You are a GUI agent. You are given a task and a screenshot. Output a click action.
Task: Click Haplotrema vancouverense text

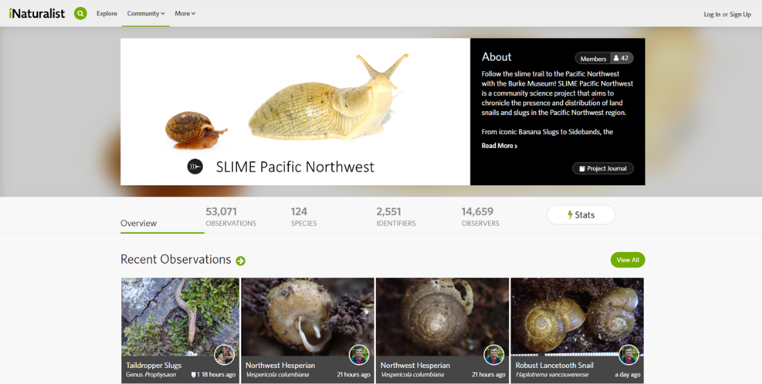[552, 374]
